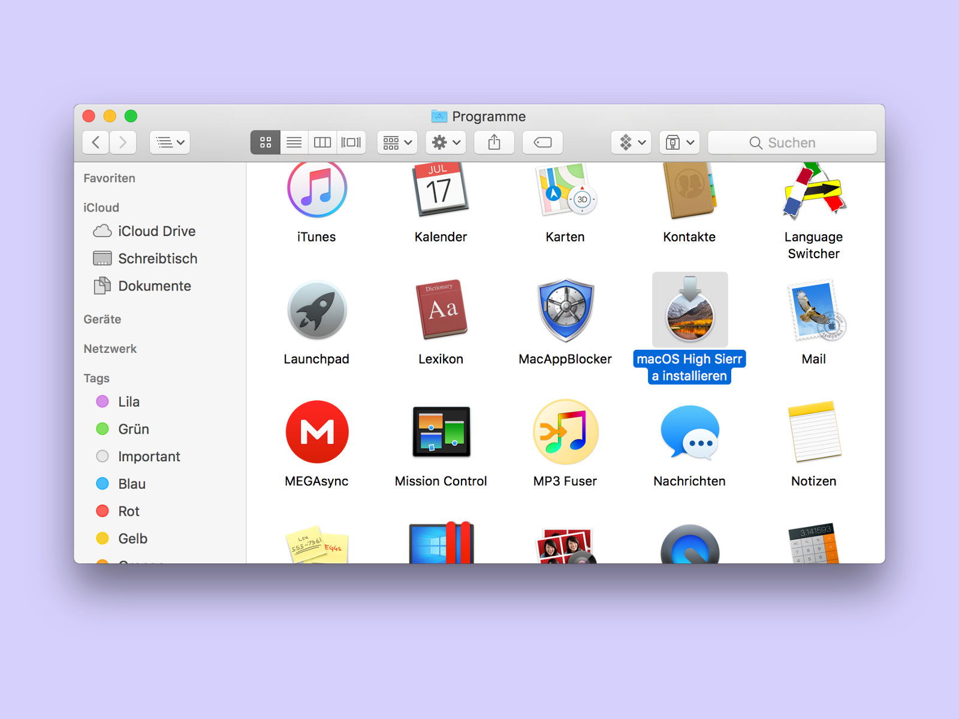Select the calculator app icon
The image size is (959, 719).
[x=813, y=543]
